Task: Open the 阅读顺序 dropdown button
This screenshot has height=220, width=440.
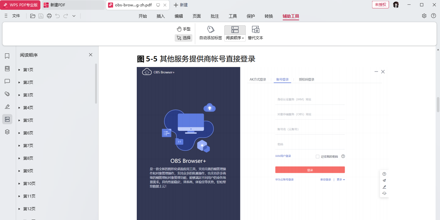Action: coord(235,38)
